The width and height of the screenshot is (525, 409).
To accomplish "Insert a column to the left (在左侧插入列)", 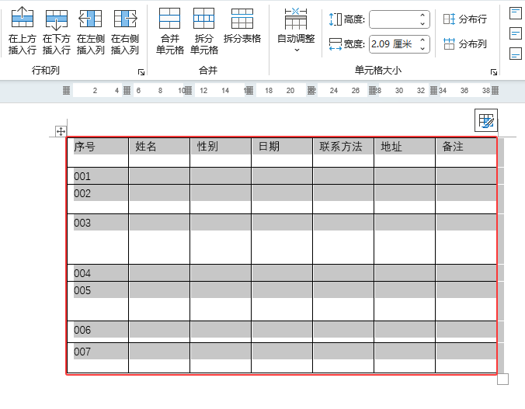I will point(90,31).
